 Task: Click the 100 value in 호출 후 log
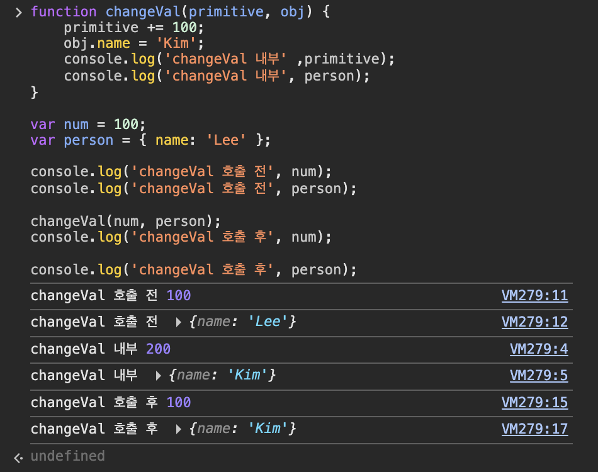(179, 402)
